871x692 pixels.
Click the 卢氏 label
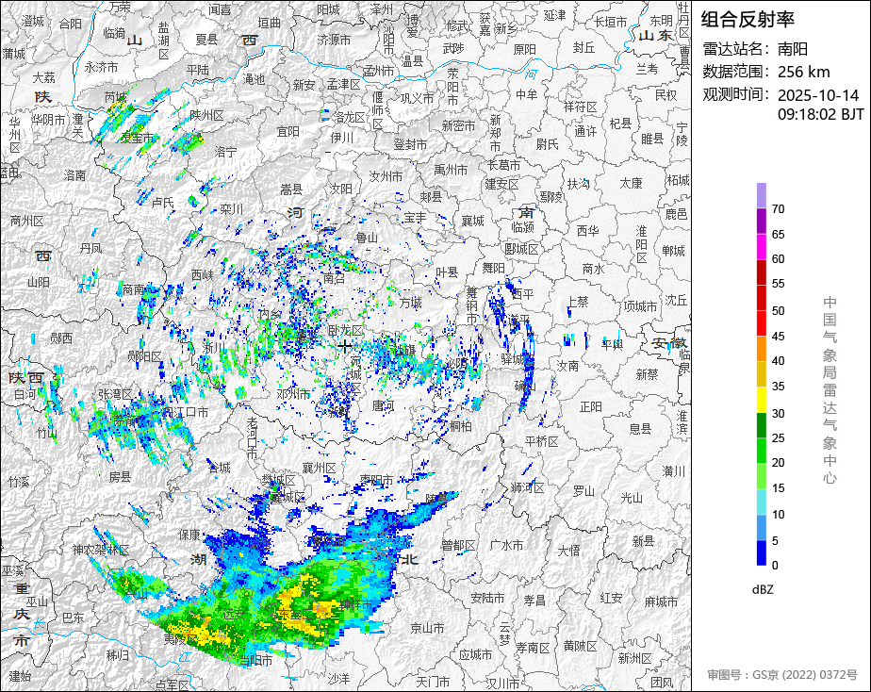point(162,204)
